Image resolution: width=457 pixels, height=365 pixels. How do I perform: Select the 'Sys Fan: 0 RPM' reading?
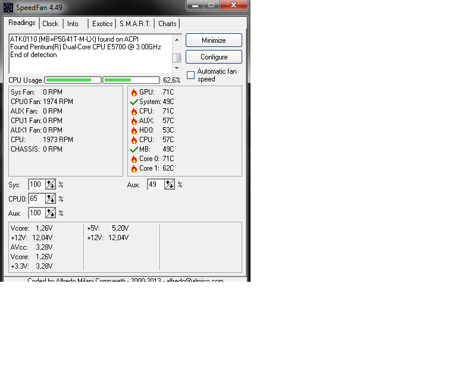[36, 92]
